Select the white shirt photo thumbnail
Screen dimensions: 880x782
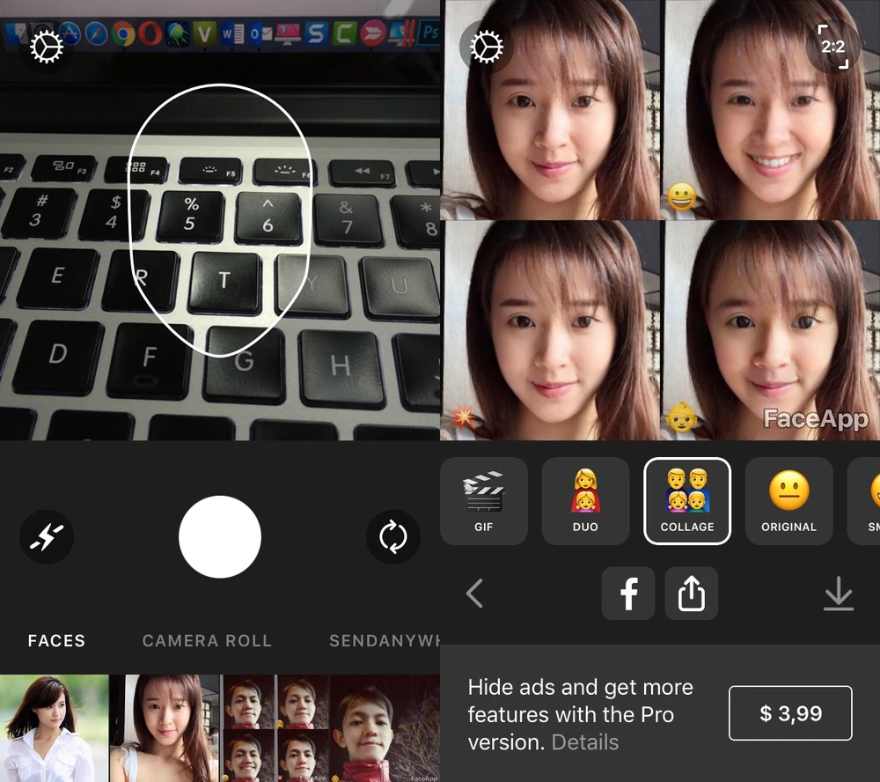pyautogui.click(x=54, y=728)
